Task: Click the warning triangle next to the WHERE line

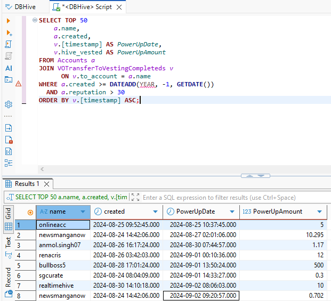Action: 18,84
